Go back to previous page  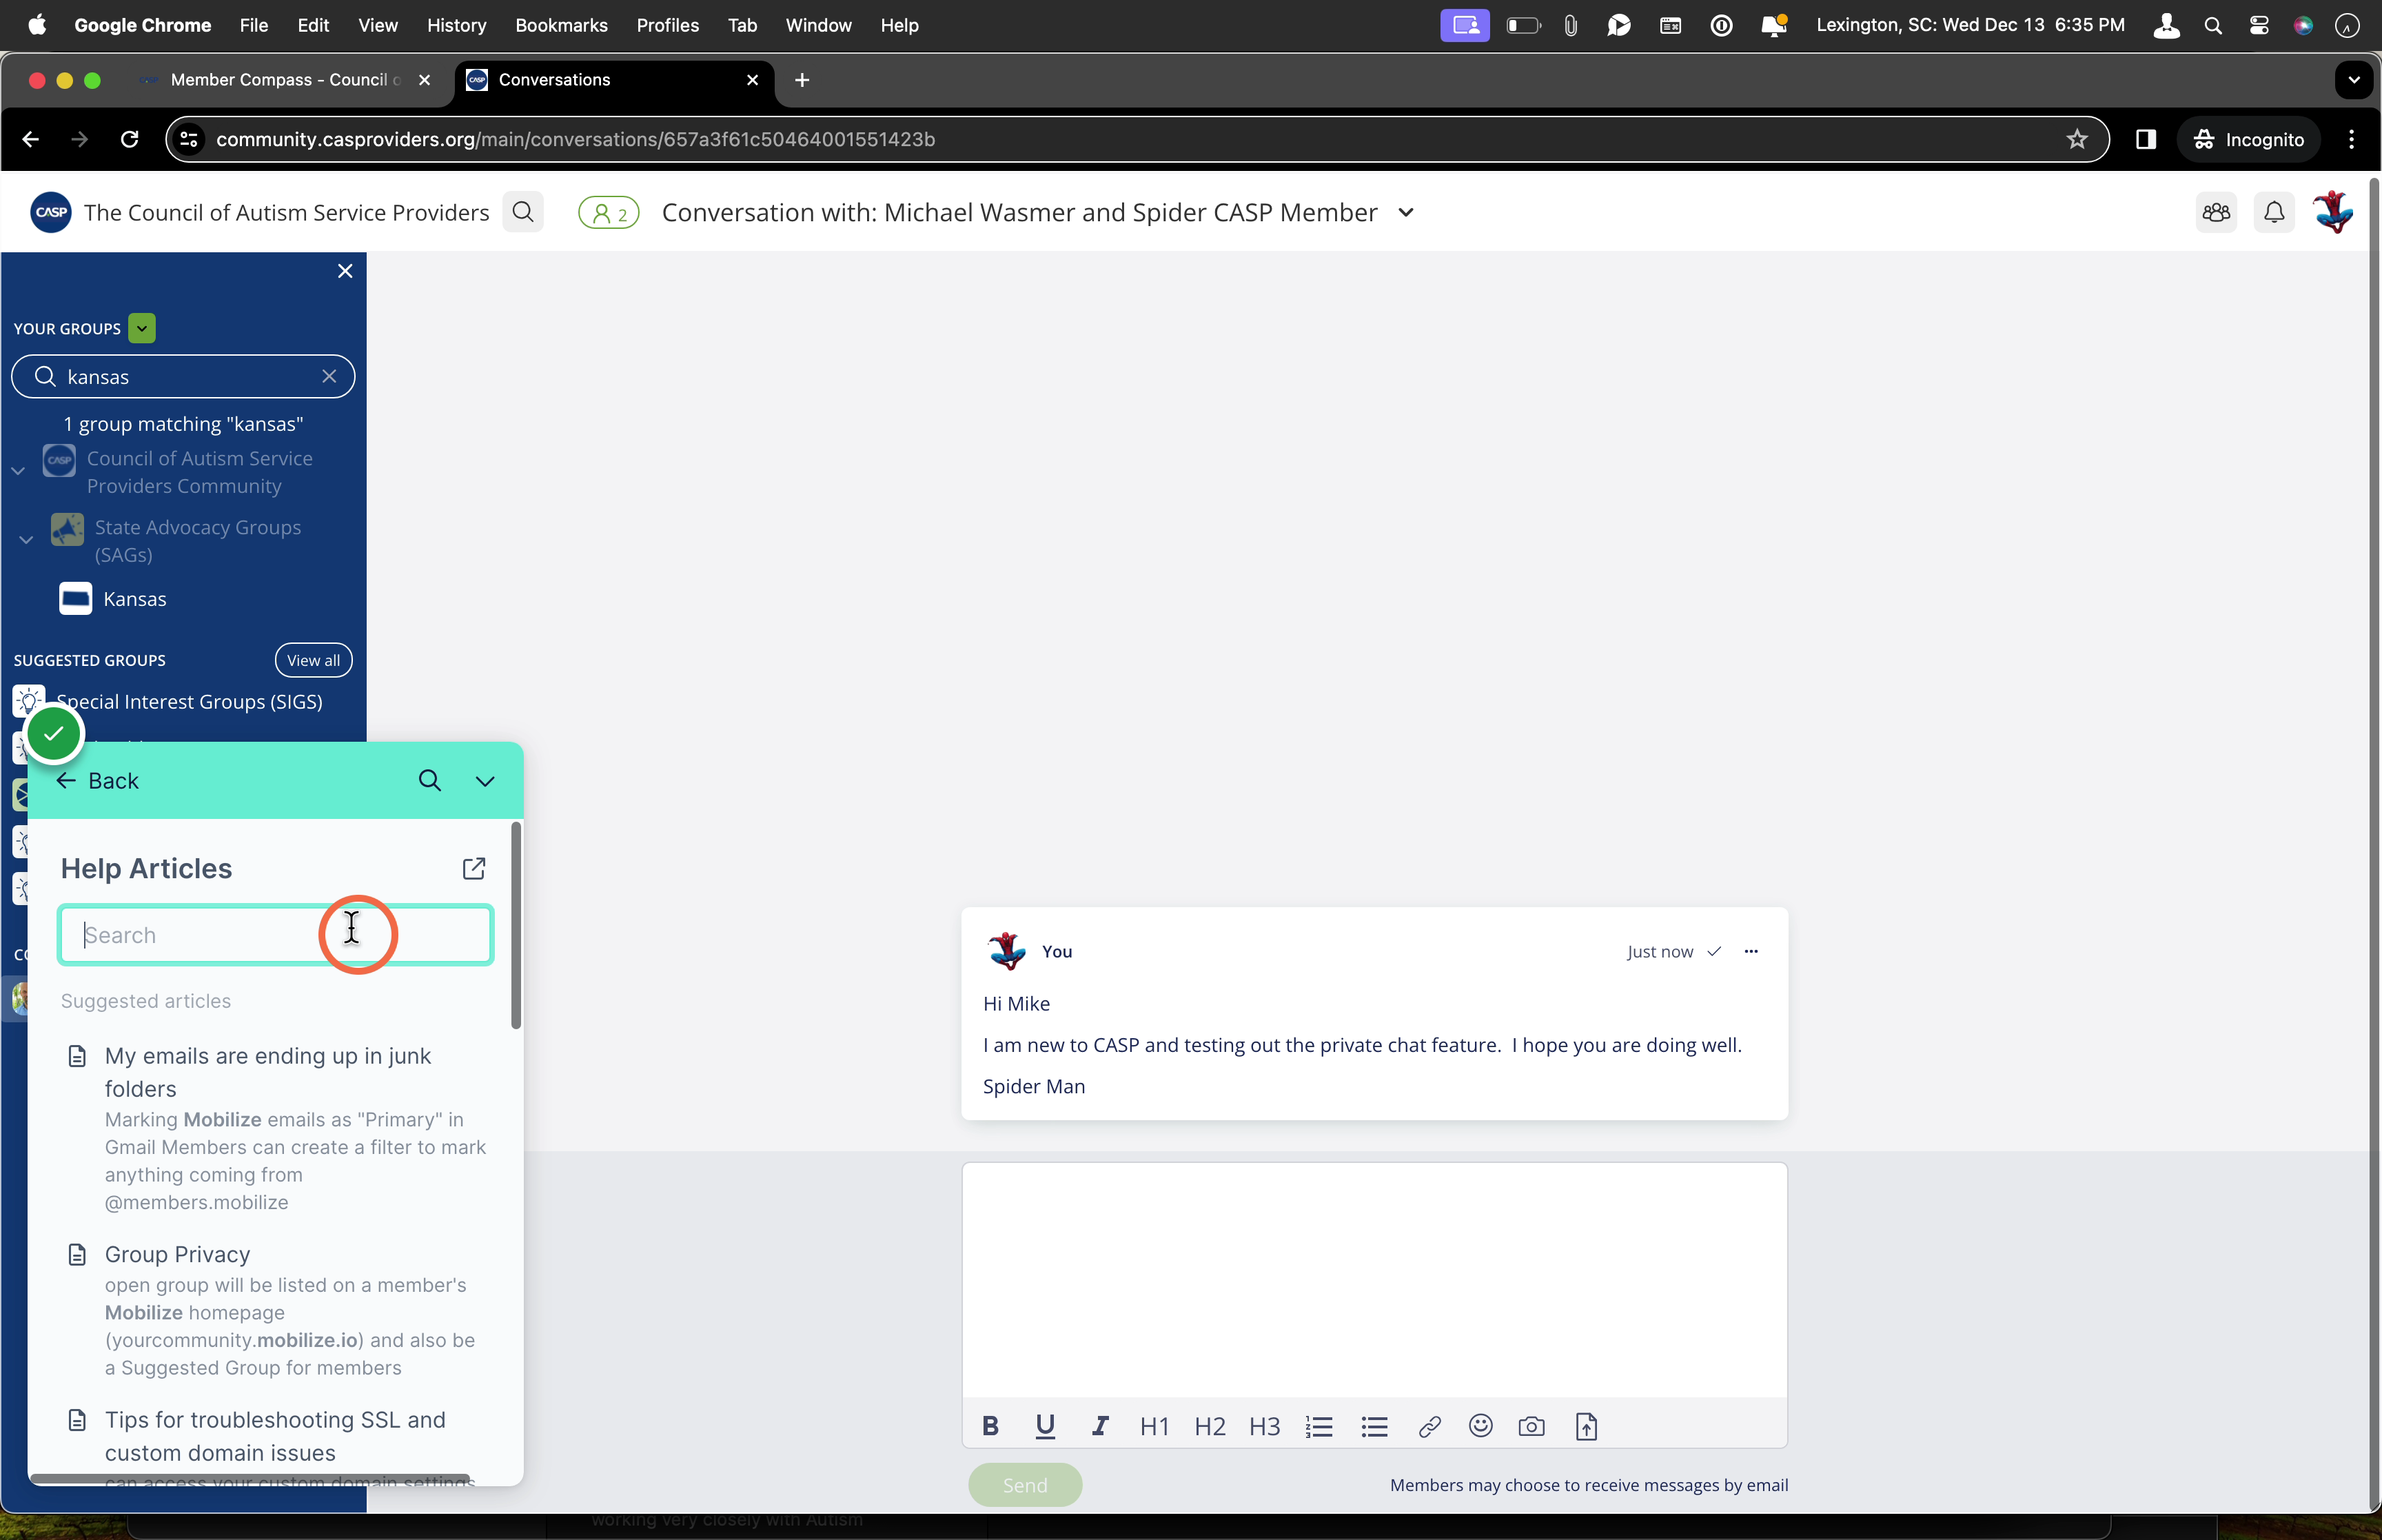pyautogui.click(x=30, y=139)
